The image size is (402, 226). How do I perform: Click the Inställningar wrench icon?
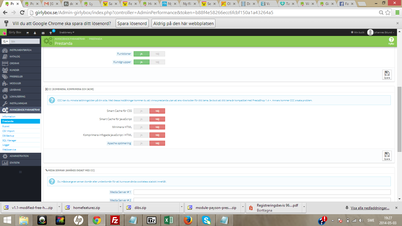point(5,103)
